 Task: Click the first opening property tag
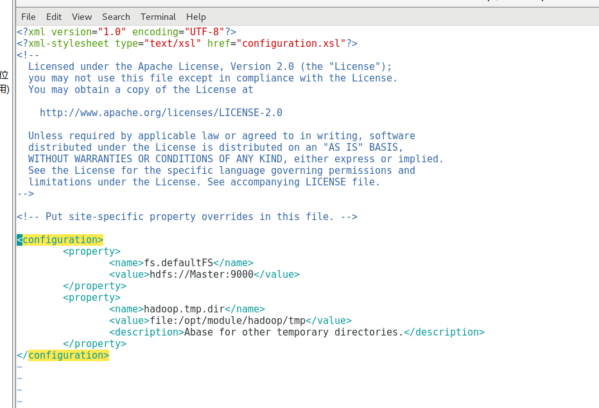92,251
